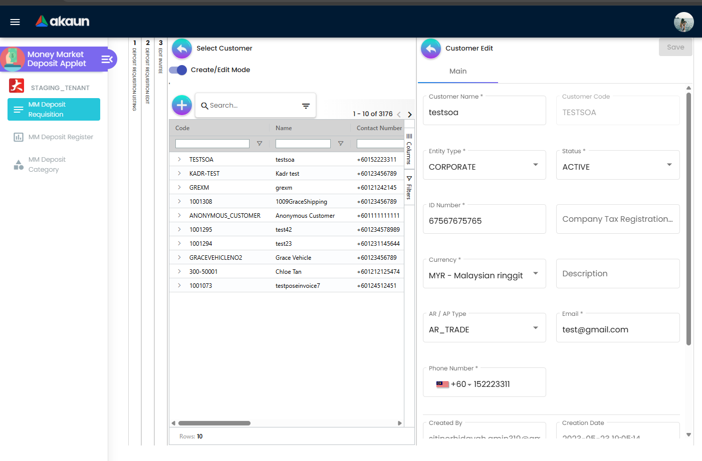Screen dimensions: 702x461
Task: Click the PDF icon beside STAGING_TENANT
Action: (x=17, y=86)
